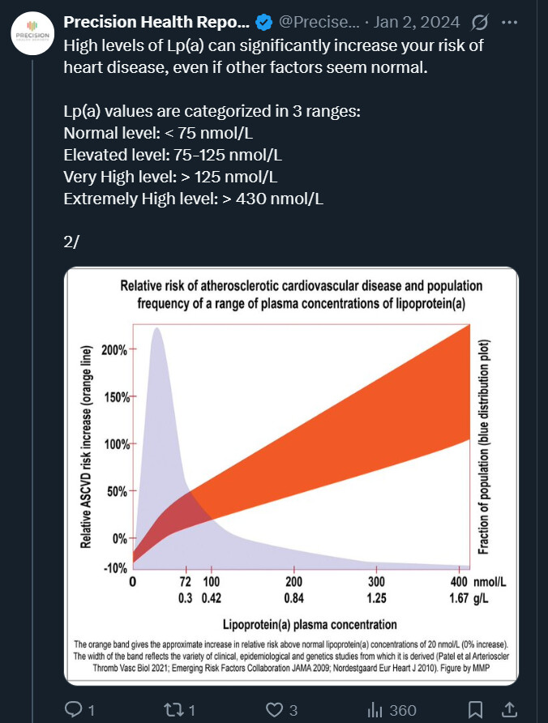Click the share post upload icon
This screenshot has height=723, width=548.
coord(510,710)
